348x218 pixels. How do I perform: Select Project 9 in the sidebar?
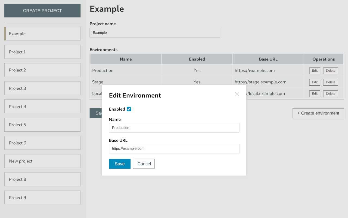[x=42, y=197]
